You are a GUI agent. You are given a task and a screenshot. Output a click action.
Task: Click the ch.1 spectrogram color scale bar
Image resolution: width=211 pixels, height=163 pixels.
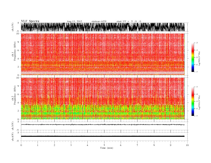coord(193,57)
